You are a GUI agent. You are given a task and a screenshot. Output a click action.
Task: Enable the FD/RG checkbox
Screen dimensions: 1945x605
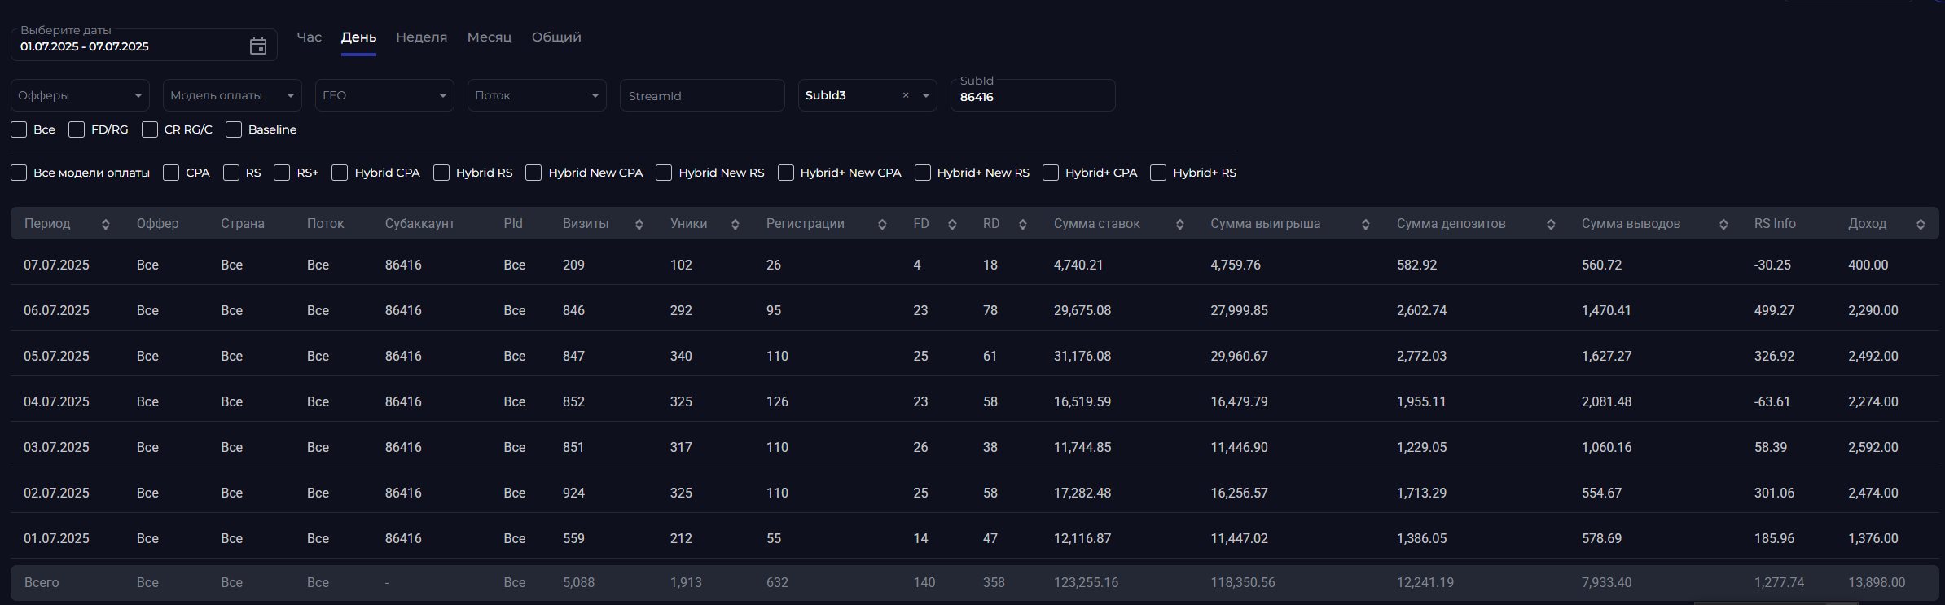(77, 129)
